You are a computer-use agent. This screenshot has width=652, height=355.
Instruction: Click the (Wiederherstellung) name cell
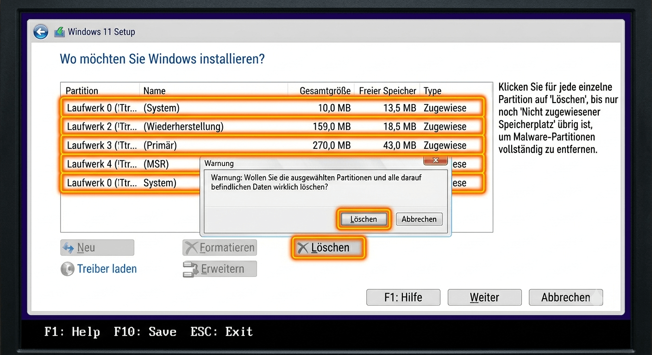pyautogui.click(x=183, y=127)
